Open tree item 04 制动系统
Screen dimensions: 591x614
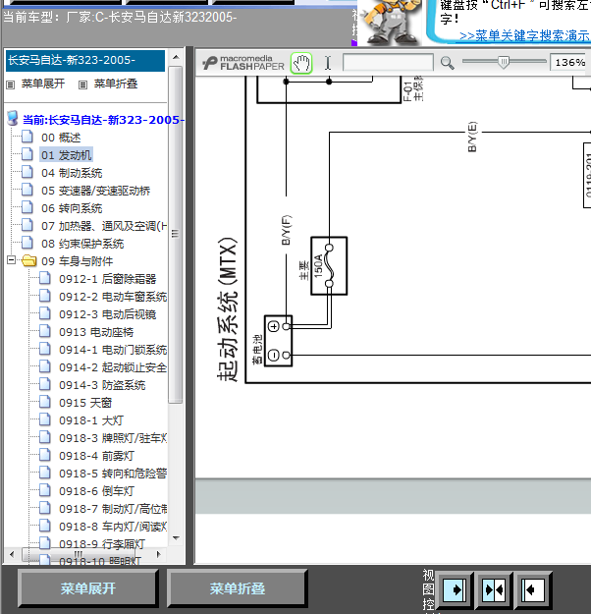tap(72, 173)
